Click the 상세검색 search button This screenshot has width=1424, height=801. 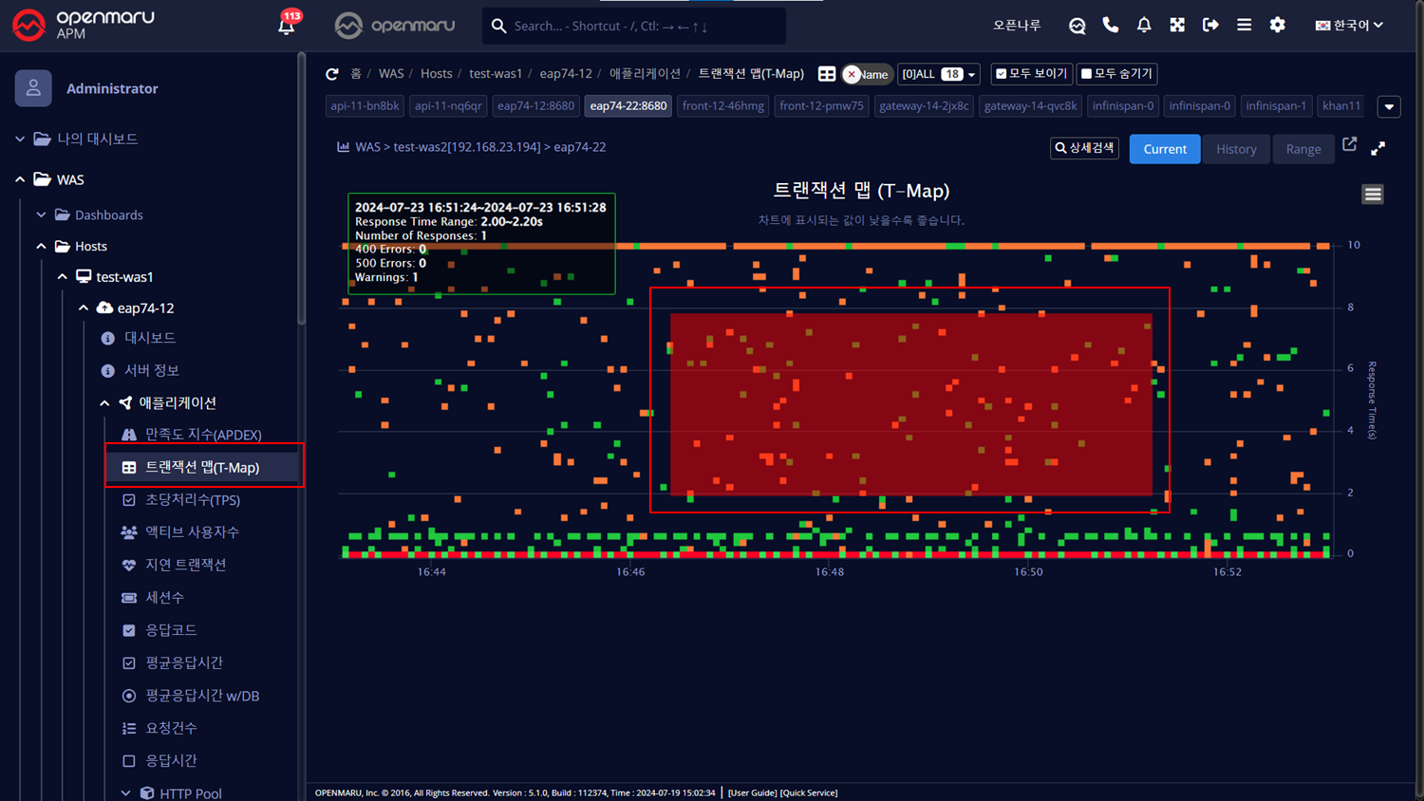[1084, 148]
